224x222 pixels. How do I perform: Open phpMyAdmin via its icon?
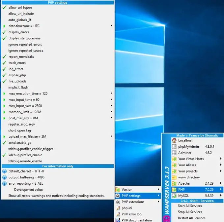174,147
